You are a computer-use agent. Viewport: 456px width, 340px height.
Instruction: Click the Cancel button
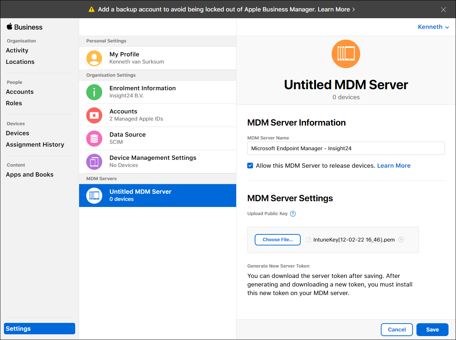click(397, 330)
